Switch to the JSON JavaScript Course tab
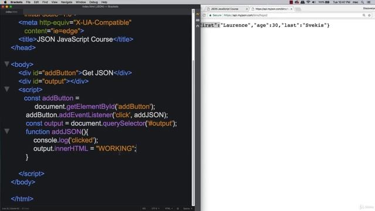The height and width of the screenshot is (211, 375). (x=226, y=9)
